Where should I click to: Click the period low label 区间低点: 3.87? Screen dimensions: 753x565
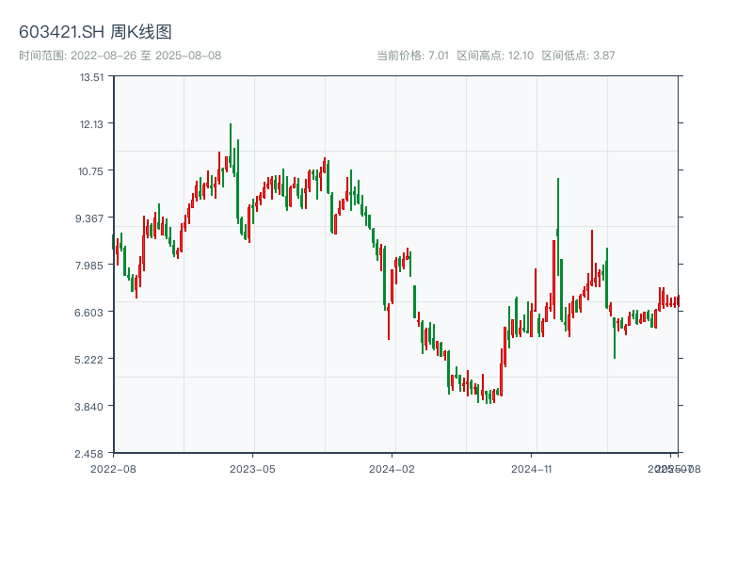pyautogui.click(x=578, y=56)
